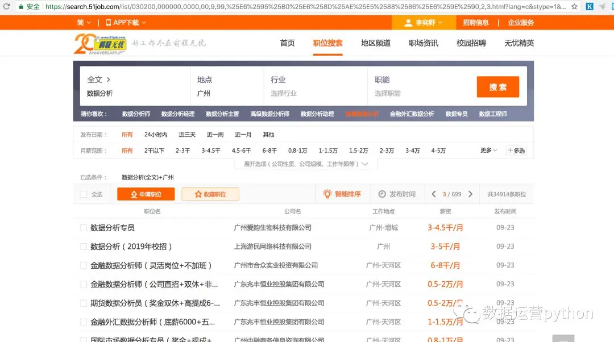The width and height of the screenshot is (614, 342).
Task: Sort results by 发布时间 clock option
Action: [x=397, y=194]
